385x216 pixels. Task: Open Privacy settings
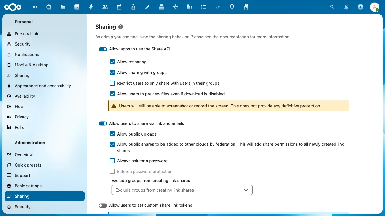[x=45, y=117]
